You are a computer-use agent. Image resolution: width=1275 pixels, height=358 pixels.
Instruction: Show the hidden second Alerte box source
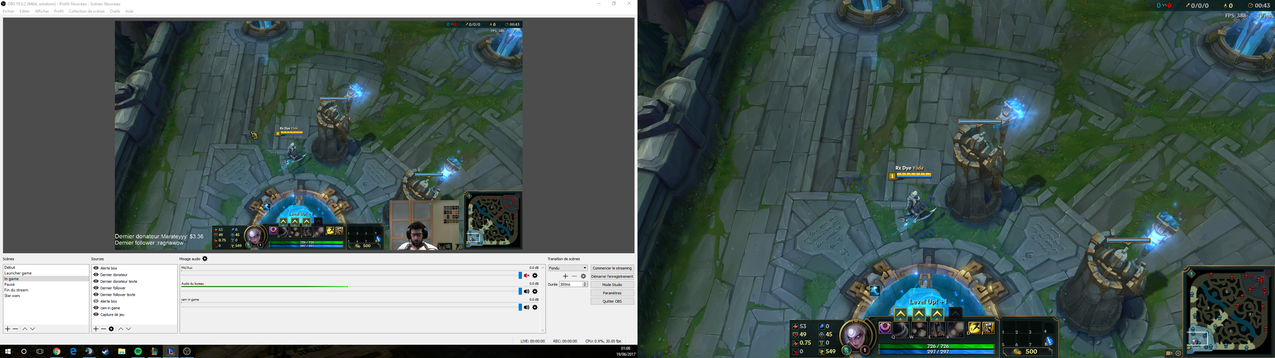point(96,301)
